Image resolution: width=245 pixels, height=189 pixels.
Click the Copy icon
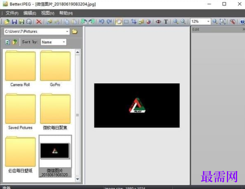[x=67, y=22]
